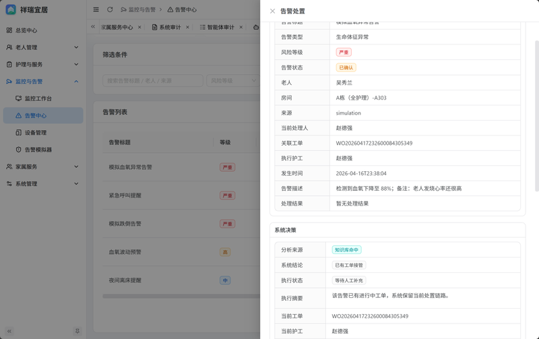
Task: Click 已确认 status tag in drawer
Action: (x=346, y=67)
